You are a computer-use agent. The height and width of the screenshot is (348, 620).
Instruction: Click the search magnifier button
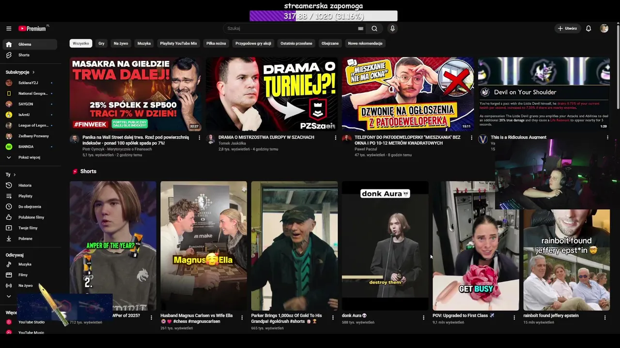click(x=374, y=29)
